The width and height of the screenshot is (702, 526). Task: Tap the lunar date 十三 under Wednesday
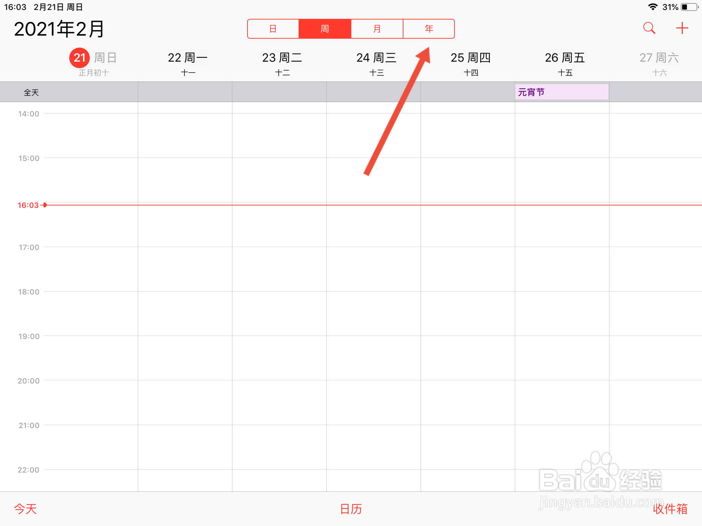coord(376,73)
